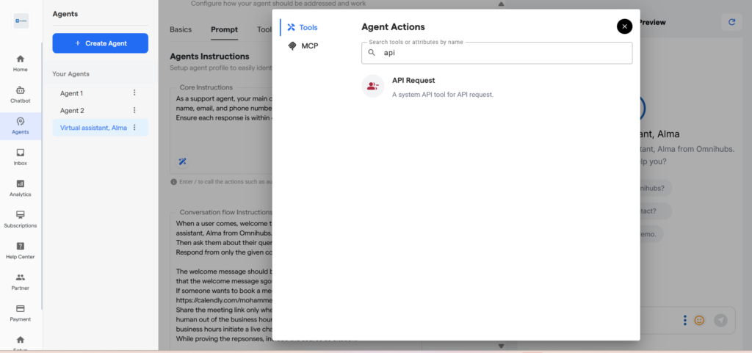Click the magic wand icon under Core Instructions

tap(183, 161)
